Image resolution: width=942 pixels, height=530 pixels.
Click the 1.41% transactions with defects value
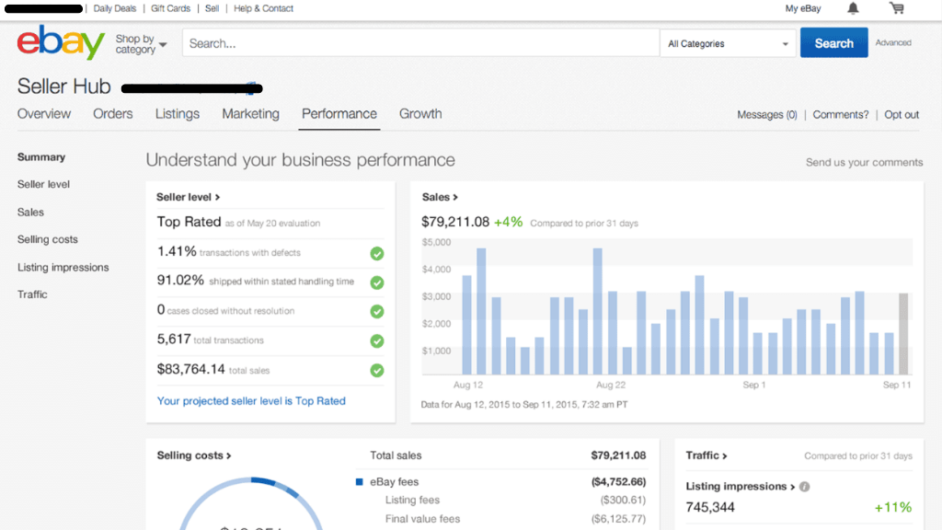coord(177,251)
